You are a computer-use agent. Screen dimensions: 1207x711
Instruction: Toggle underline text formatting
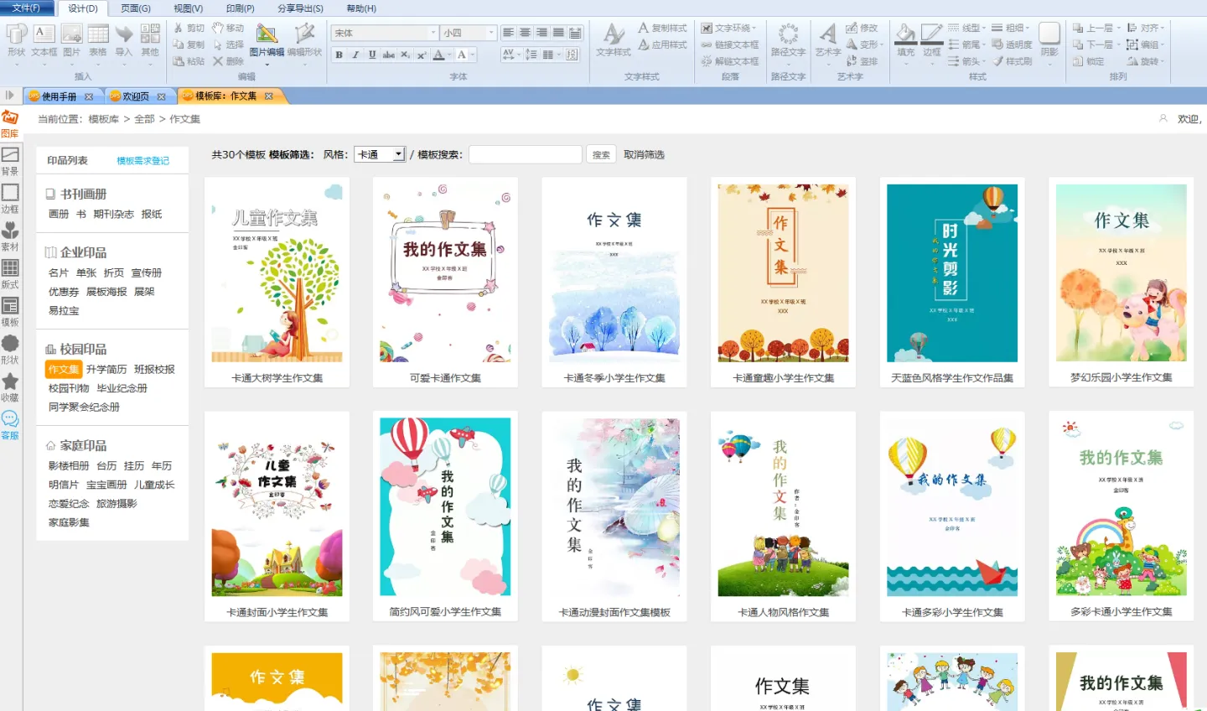point(372,54)
